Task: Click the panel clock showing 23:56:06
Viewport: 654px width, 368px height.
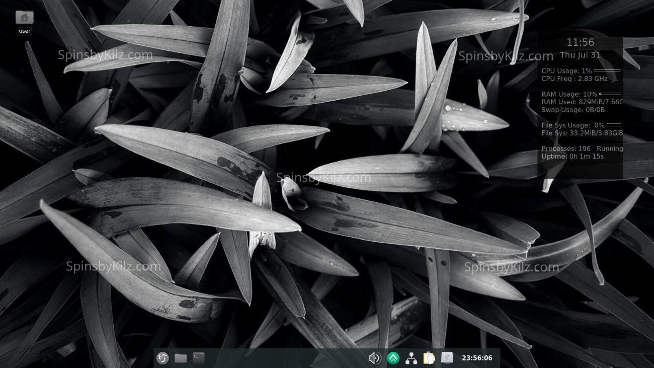Action: pos(477,358)
